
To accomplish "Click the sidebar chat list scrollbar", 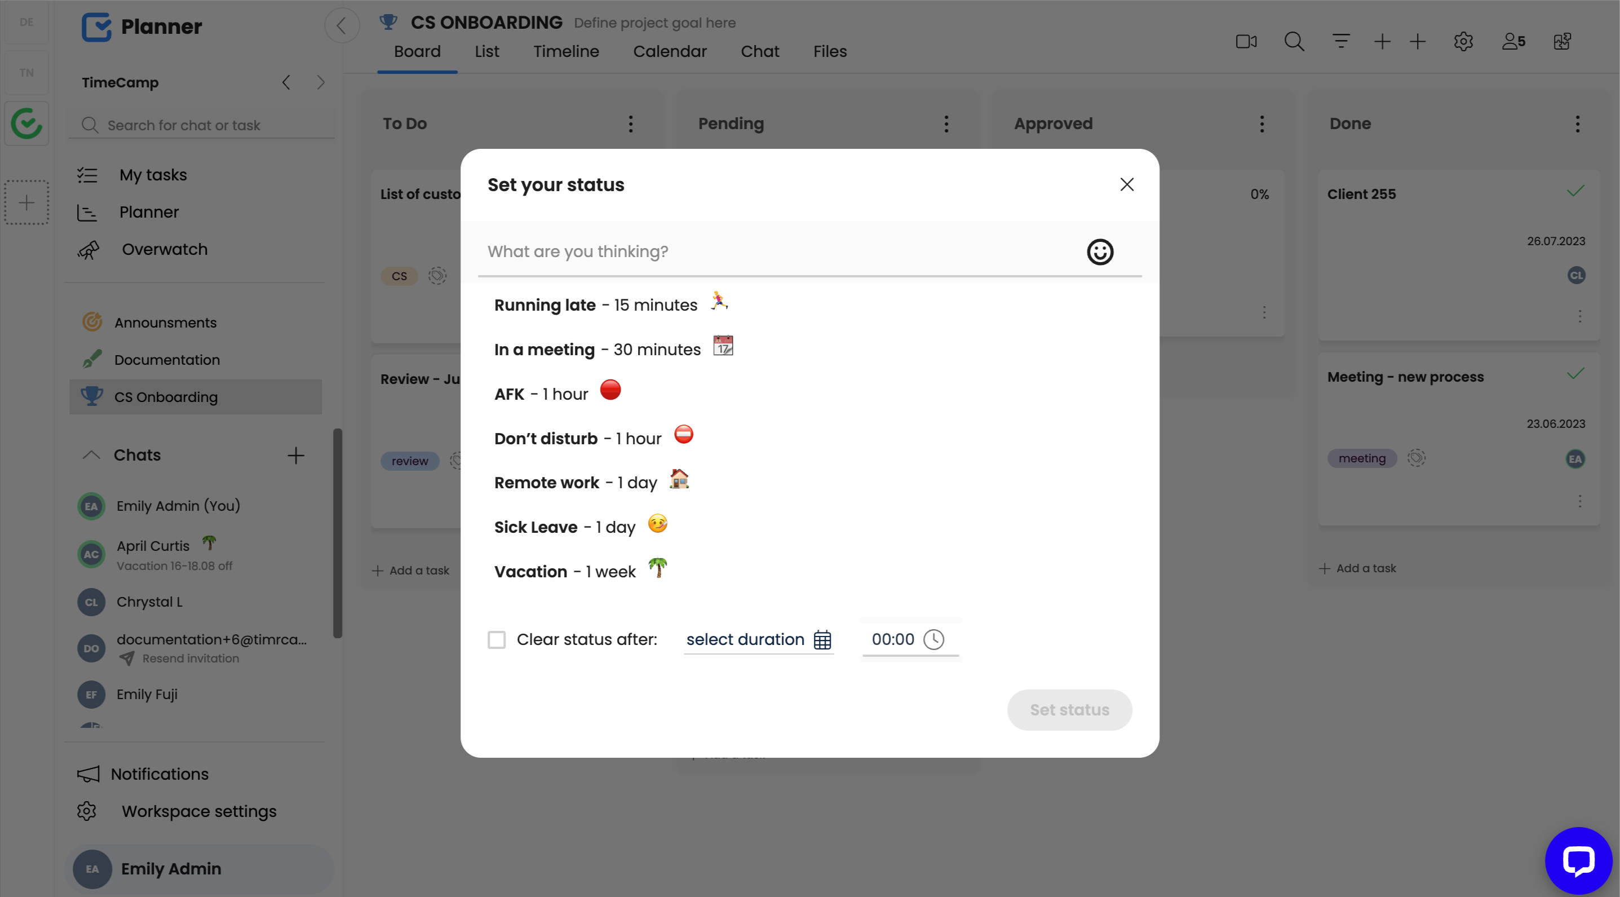I will [337, 532].
